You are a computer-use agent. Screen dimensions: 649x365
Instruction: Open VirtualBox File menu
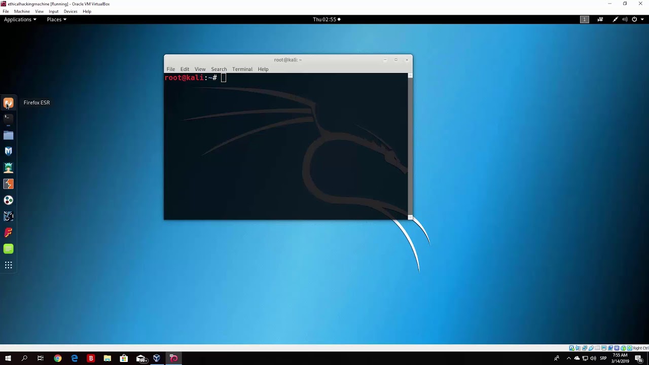6,11
